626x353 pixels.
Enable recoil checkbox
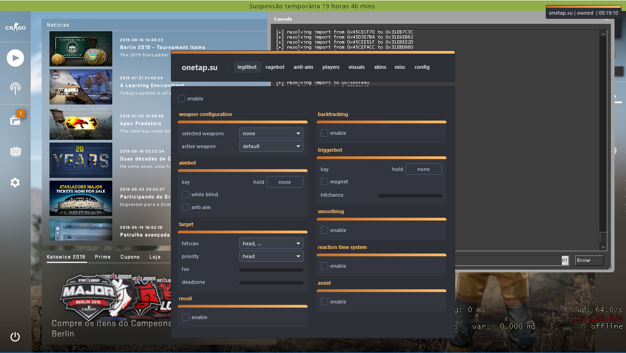coord(186,317)
